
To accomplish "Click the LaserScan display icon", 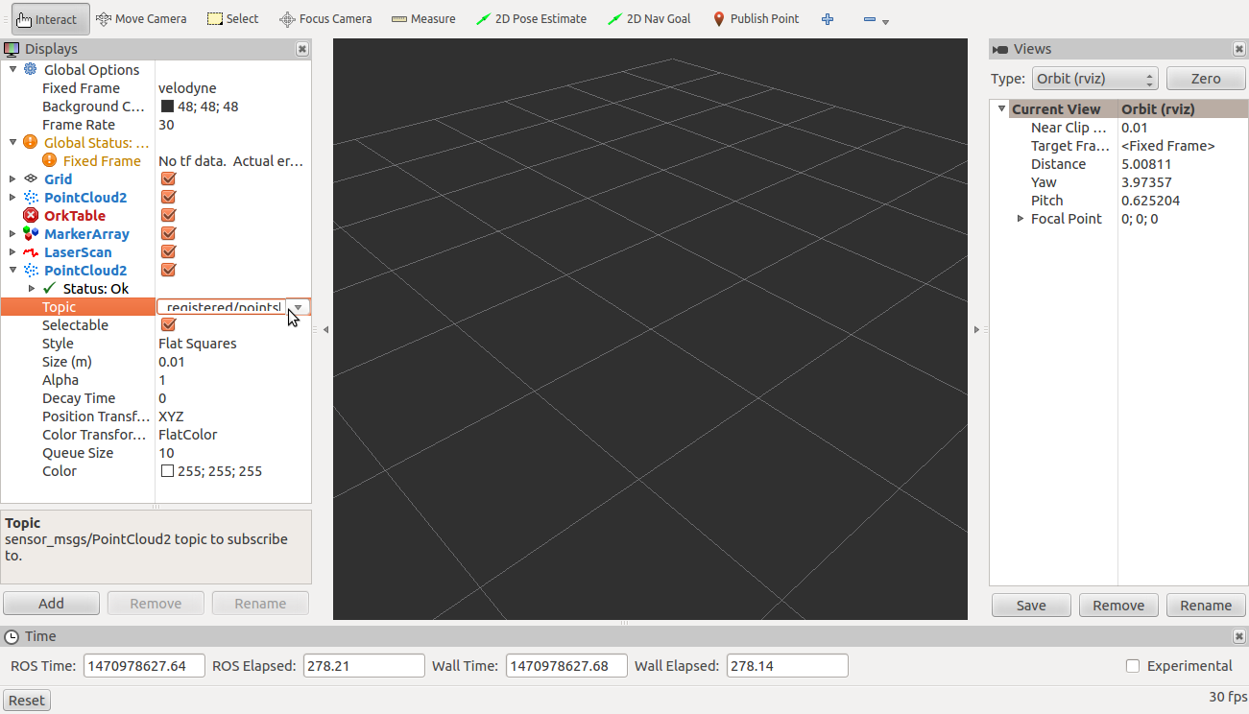I will tap(31, 251).
